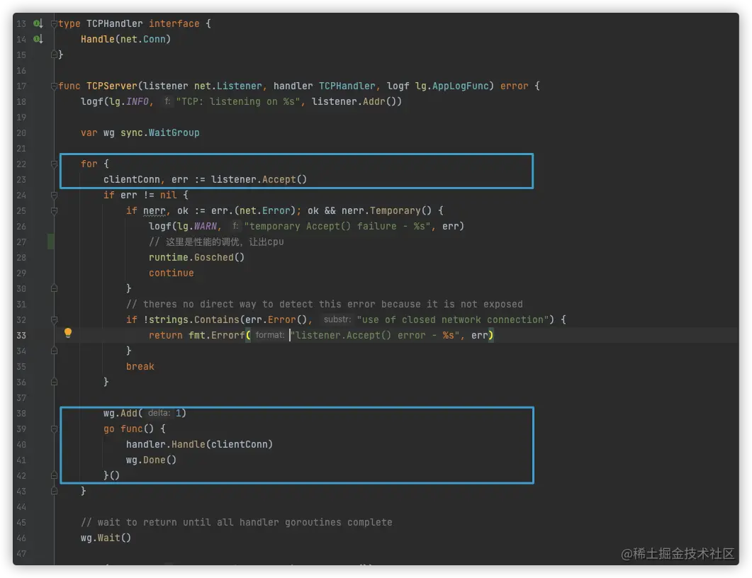Click 'net.Listener' parameter type
Viewport: 752px width, 578px height.
[228, 86]
